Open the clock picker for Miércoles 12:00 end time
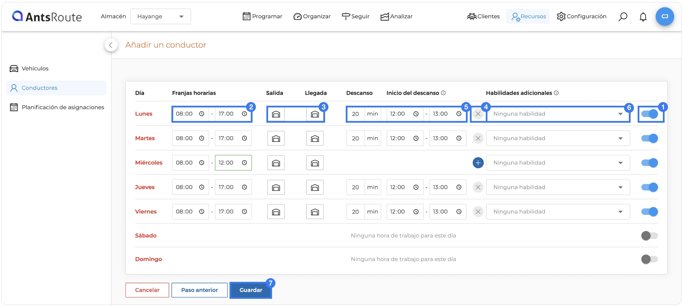 [244, 163]
